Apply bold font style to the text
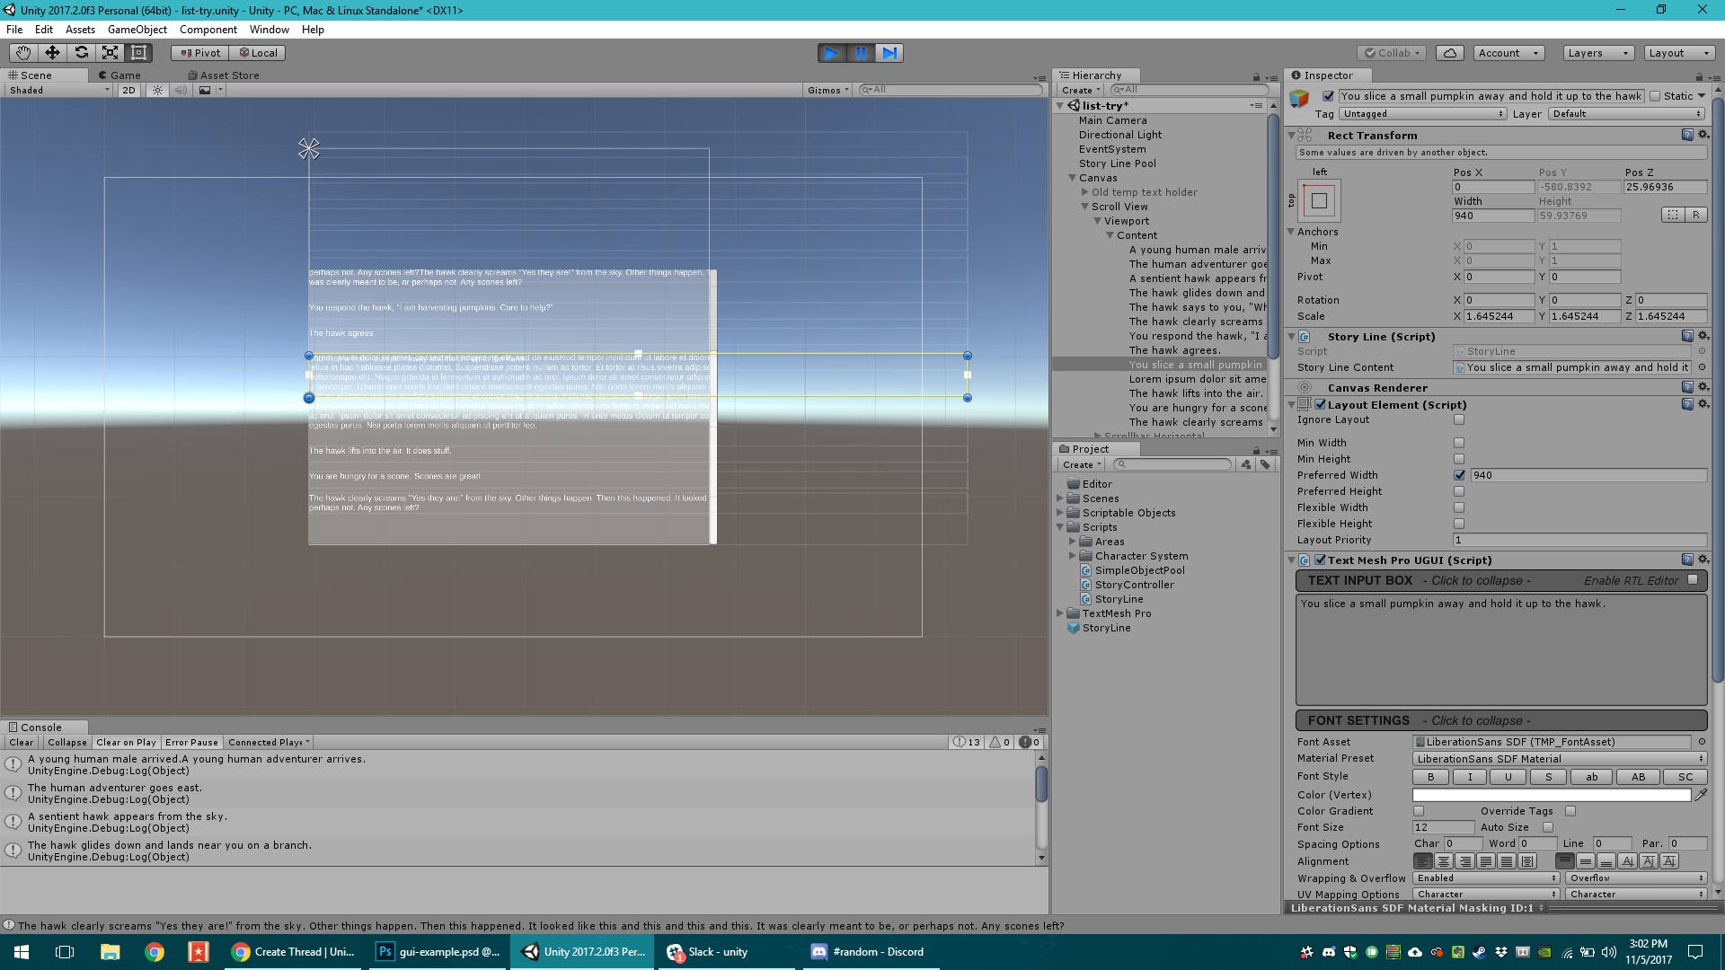The height and width of the screenshot is (970, 1725). pos(1430,776)
